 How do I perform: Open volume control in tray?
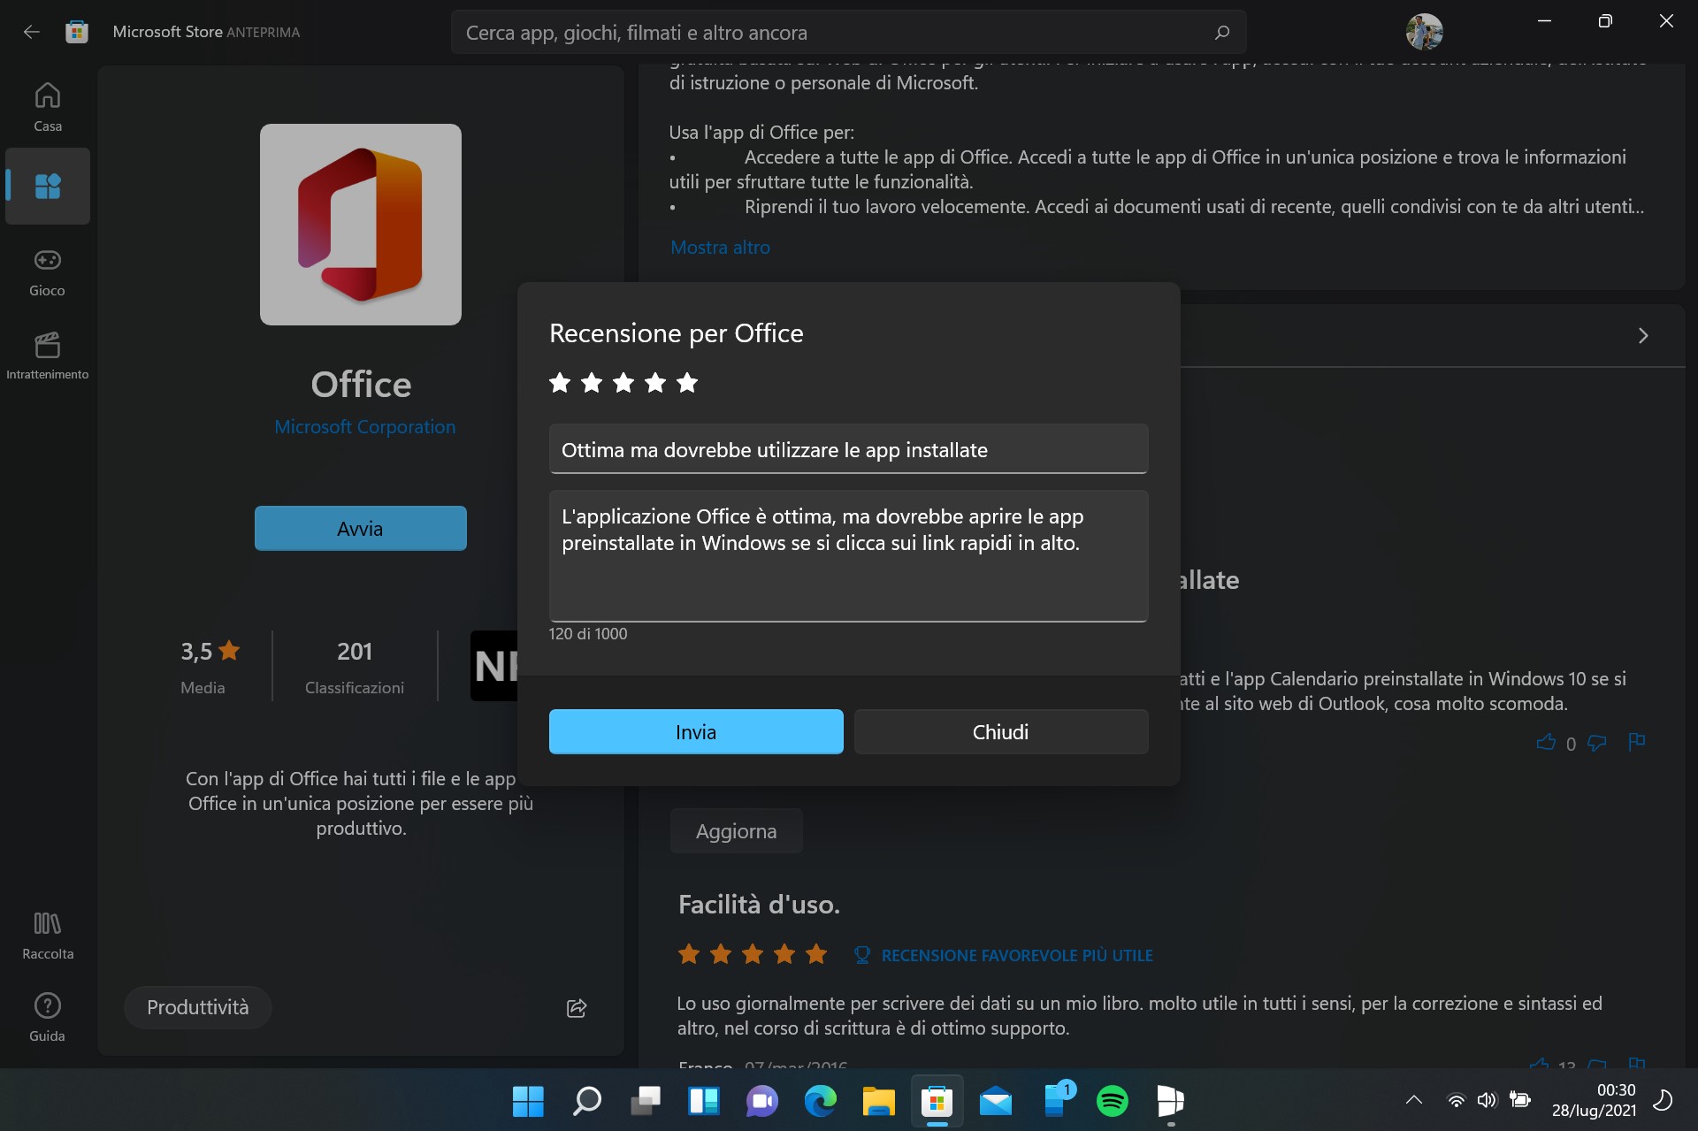click(x=1487, y=1100)
